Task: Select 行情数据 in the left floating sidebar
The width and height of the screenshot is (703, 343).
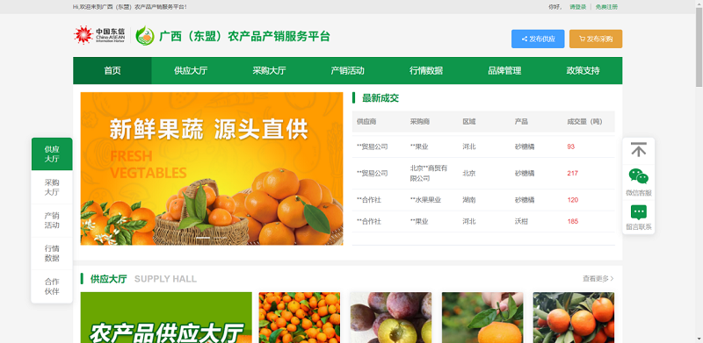Action: click(52, 253)
